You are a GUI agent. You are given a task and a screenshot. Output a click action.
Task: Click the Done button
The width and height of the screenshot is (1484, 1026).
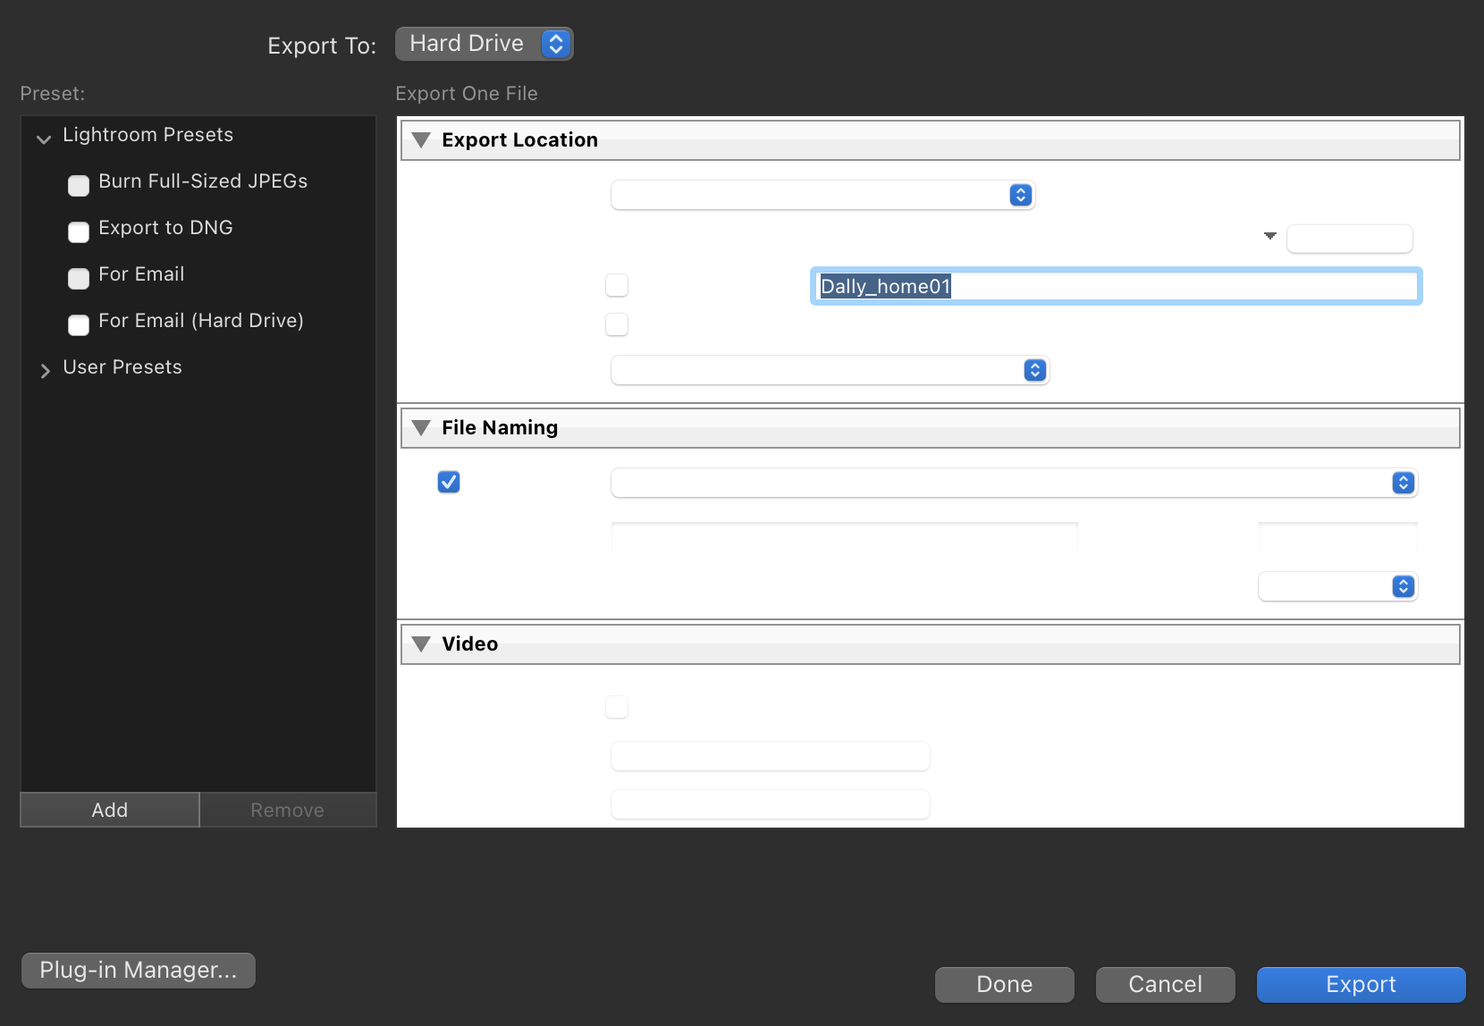coord(1004,985)
